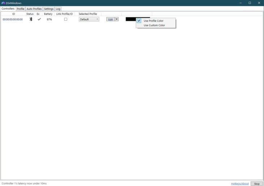This screenshot has width=264, height=186.
Task: Click the Bluetooth status icon
Action: pos(31,19)
